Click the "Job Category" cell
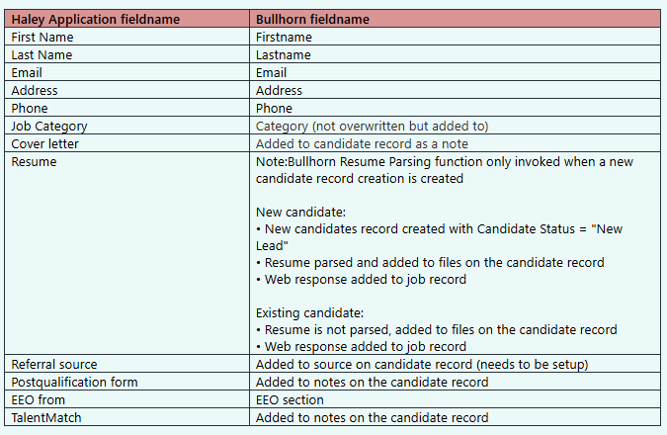 tap(49, 126)
